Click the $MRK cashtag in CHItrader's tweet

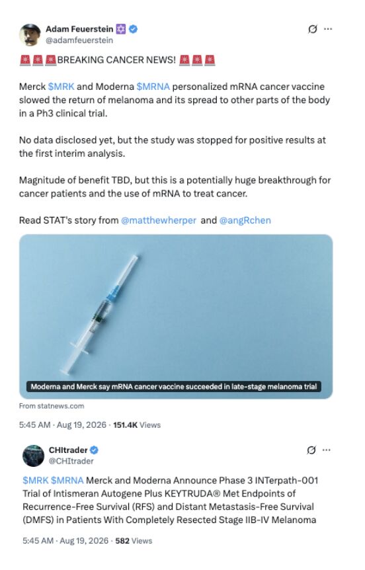tap(35, 481)
